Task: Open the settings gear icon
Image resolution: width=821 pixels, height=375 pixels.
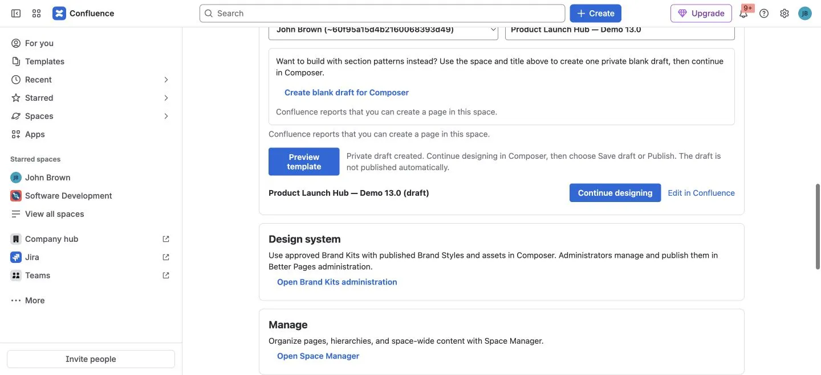Action: point(785,13)
